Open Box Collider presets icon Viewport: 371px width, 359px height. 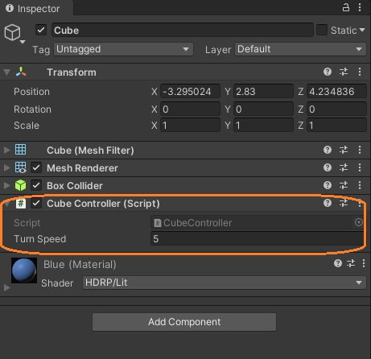(344, 185)
